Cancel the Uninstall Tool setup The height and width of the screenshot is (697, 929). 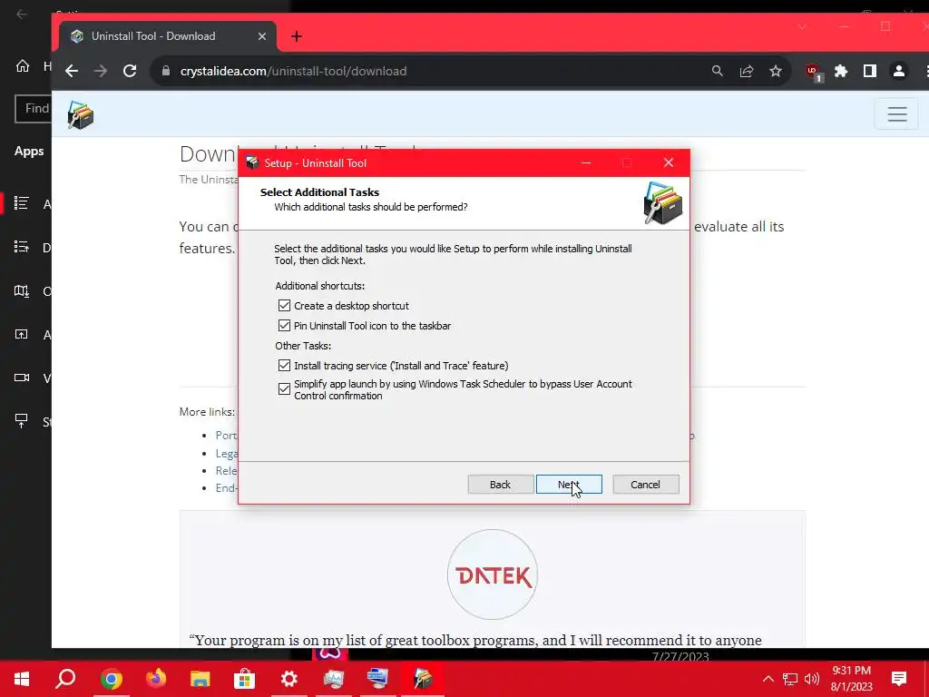pyautogui.click(x=645, y=485)
